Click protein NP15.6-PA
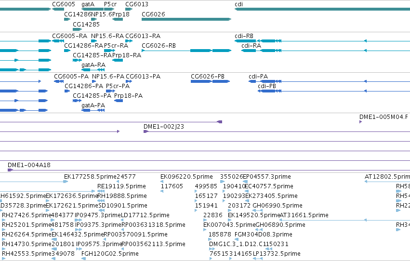Screen dimensions: 410x261 click(94, 81)
